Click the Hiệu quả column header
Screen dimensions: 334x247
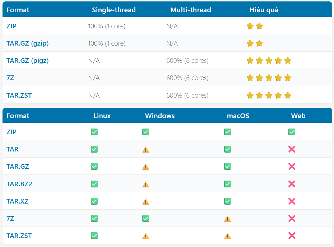tap(264, 10)
